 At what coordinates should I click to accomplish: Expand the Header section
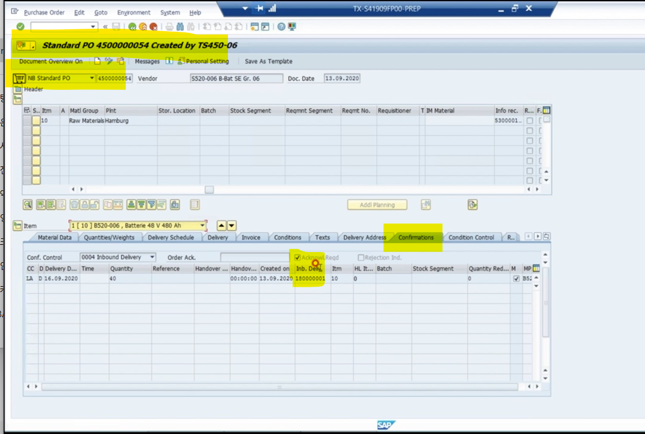18,89
